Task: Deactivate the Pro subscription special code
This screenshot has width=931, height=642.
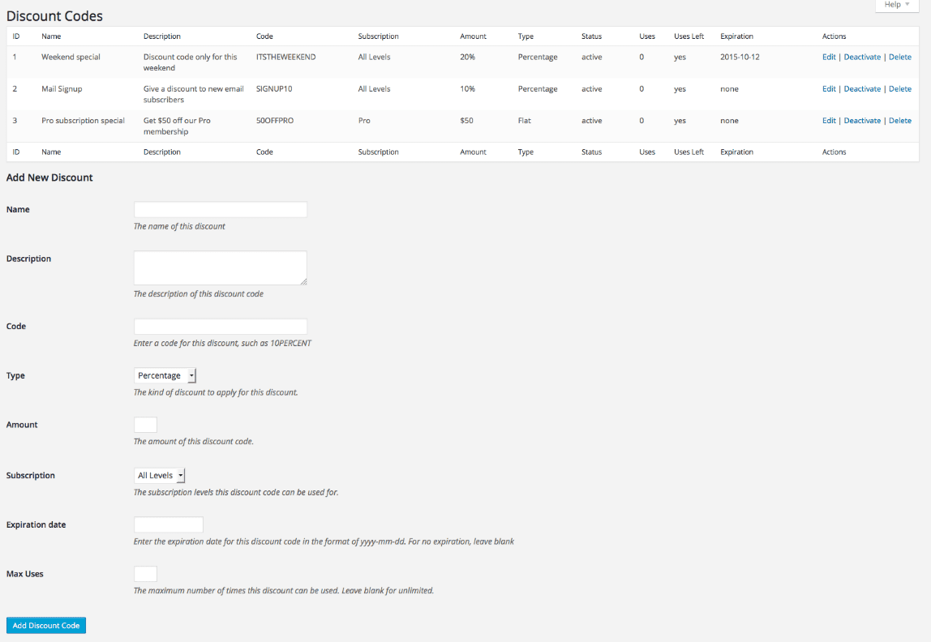Action: [x=862, y=120]
